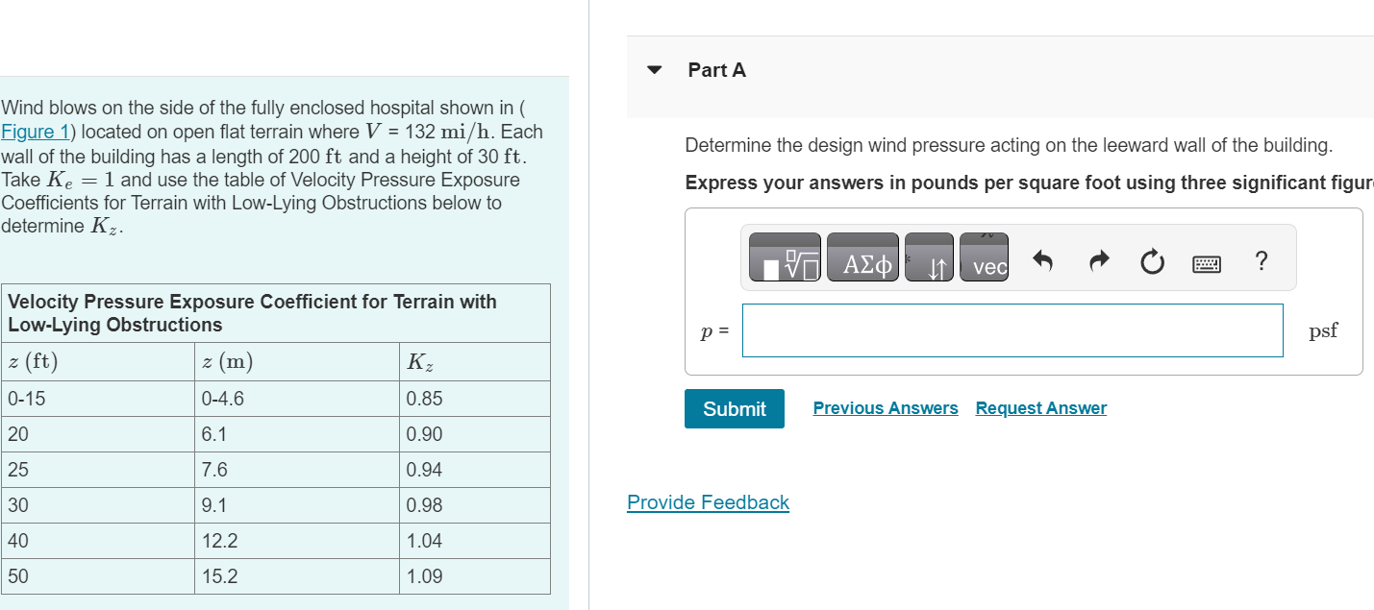
Task: Click the z (ft) column header
Action: click(33, 362)
